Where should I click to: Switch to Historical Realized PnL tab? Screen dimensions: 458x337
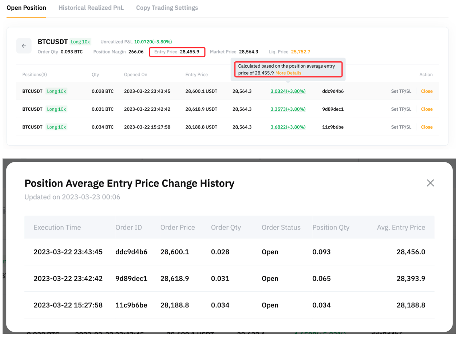pos(91,8)
